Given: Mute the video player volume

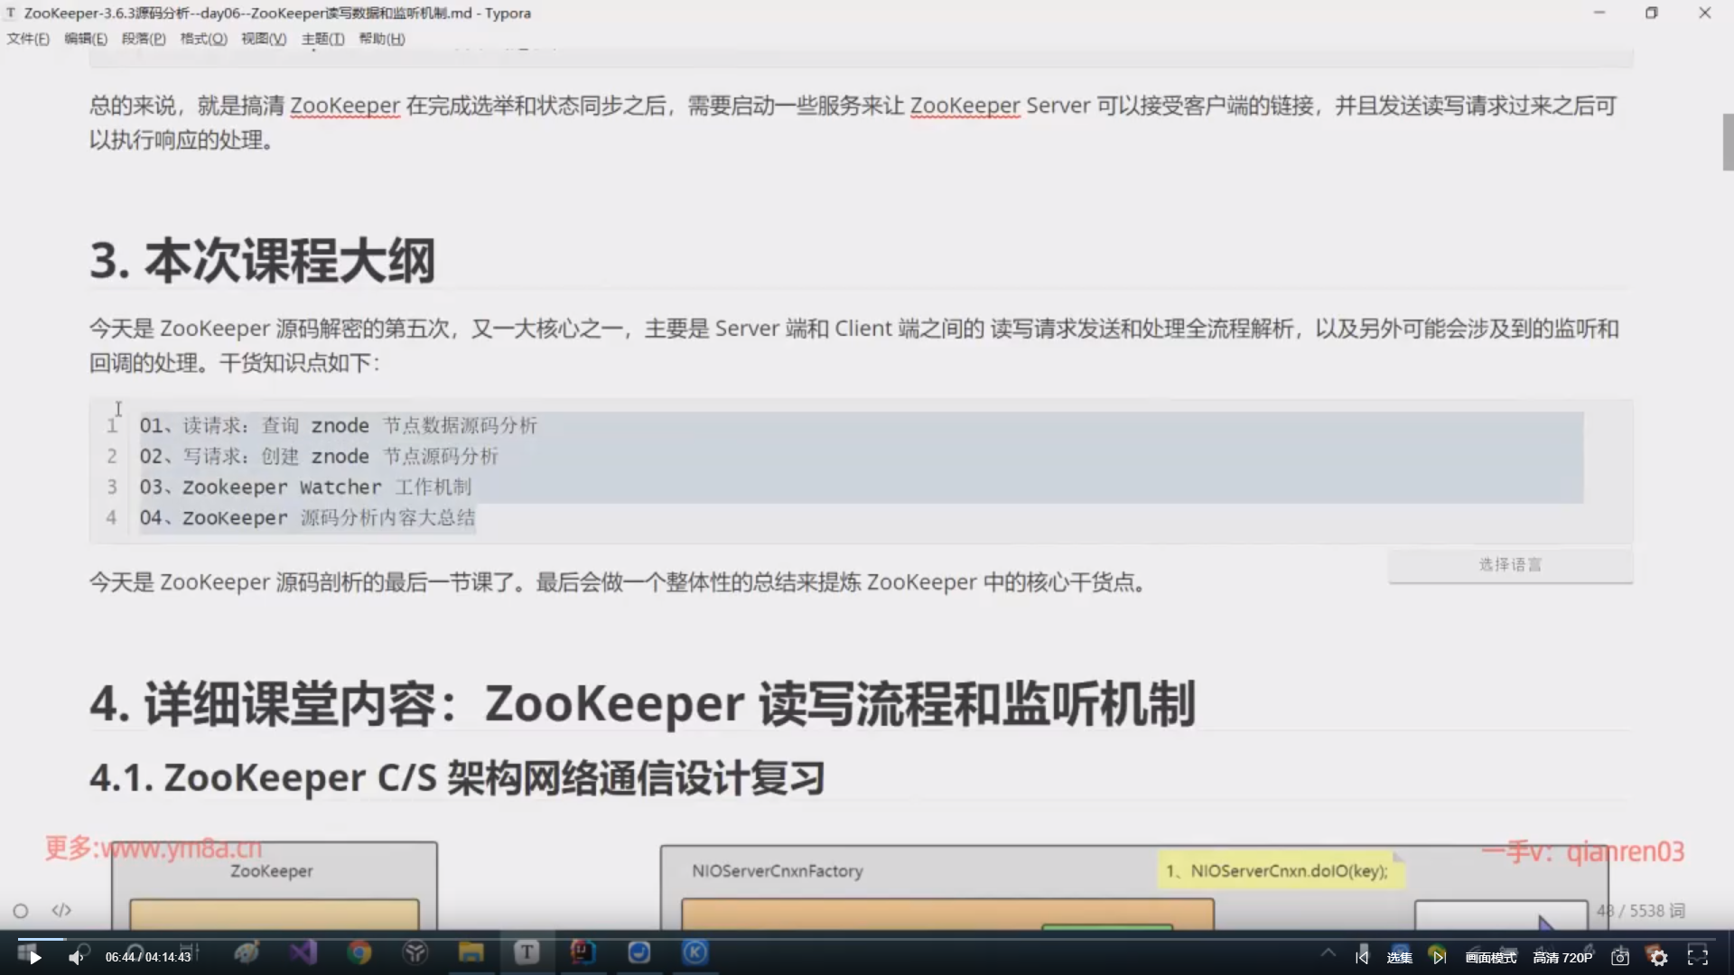Looking at the screenshot, I should [x=76, y=958].
